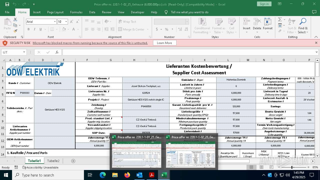
Task: Click the zoom slider handle
Action: coord(292,167)
